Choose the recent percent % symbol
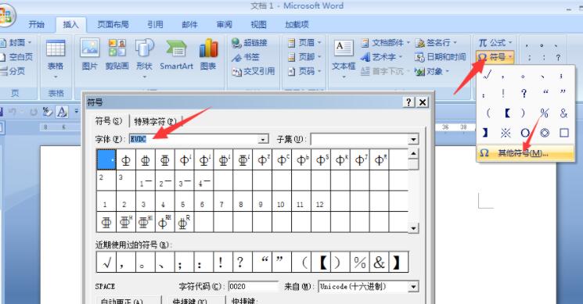583x304 pixels. tap(359, 263)
